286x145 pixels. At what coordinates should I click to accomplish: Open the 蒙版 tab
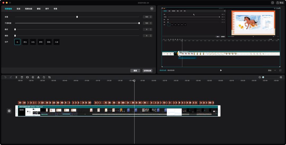(39, 9)
